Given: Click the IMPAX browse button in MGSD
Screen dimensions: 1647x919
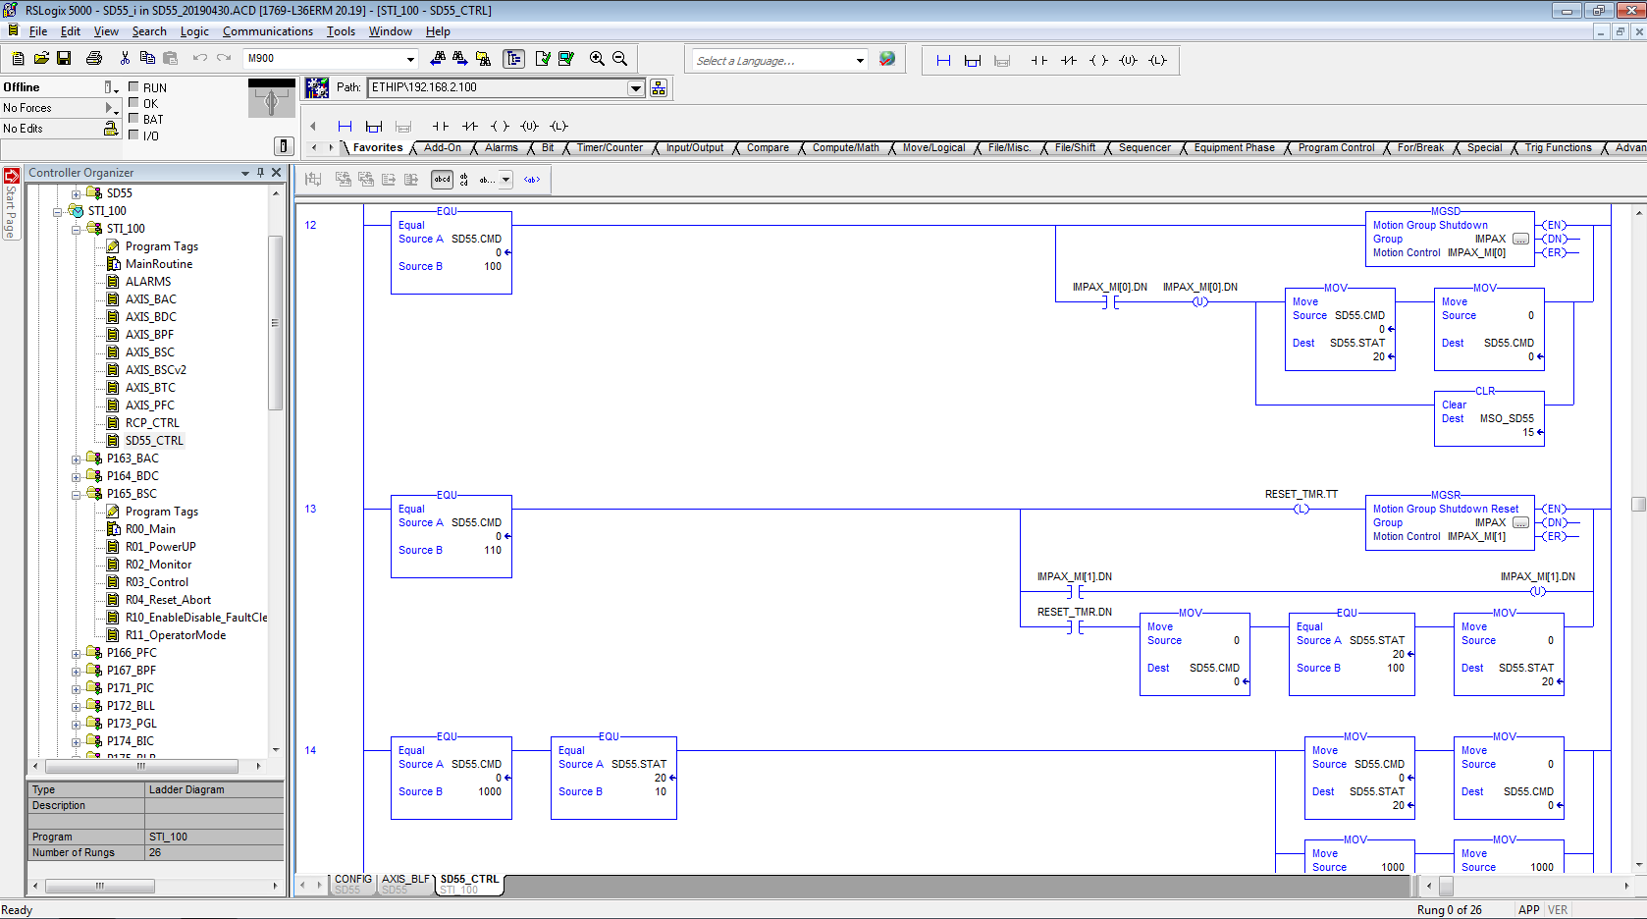Looking at the screenshot, I should [1520, 240].
